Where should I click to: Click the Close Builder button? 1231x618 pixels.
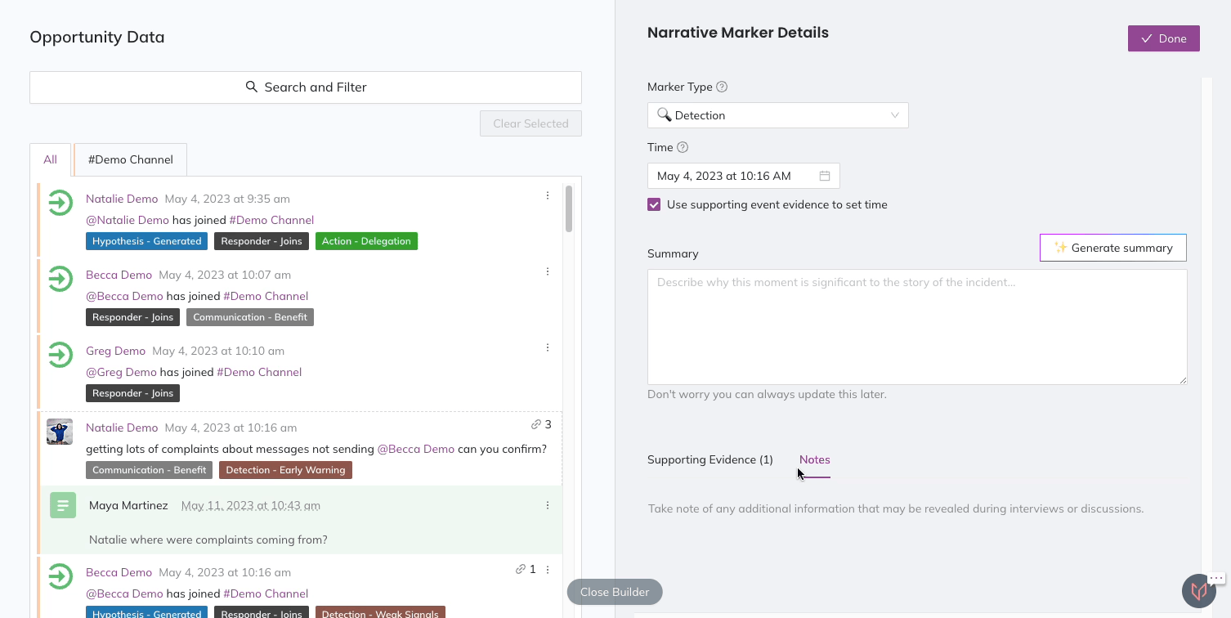[x=615, y=592]
